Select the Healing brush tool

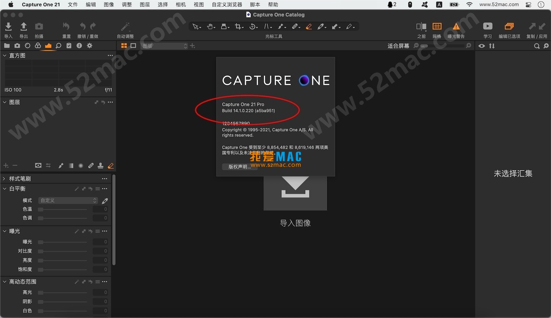(295, 26)
